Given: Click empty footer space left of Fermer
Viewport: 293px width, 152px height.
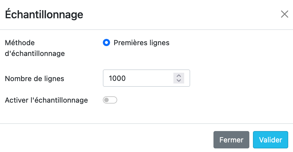Looking at the screenshot, I should (105, 140).
